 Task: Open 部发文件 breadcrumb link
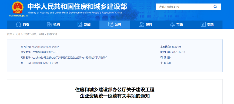coord(52,34)
